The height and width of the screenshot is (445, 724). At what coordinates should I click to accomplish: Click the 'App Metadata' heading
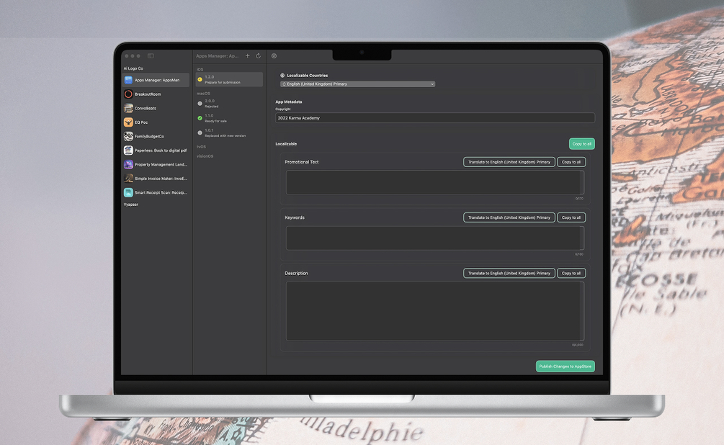tap(289, 102)
